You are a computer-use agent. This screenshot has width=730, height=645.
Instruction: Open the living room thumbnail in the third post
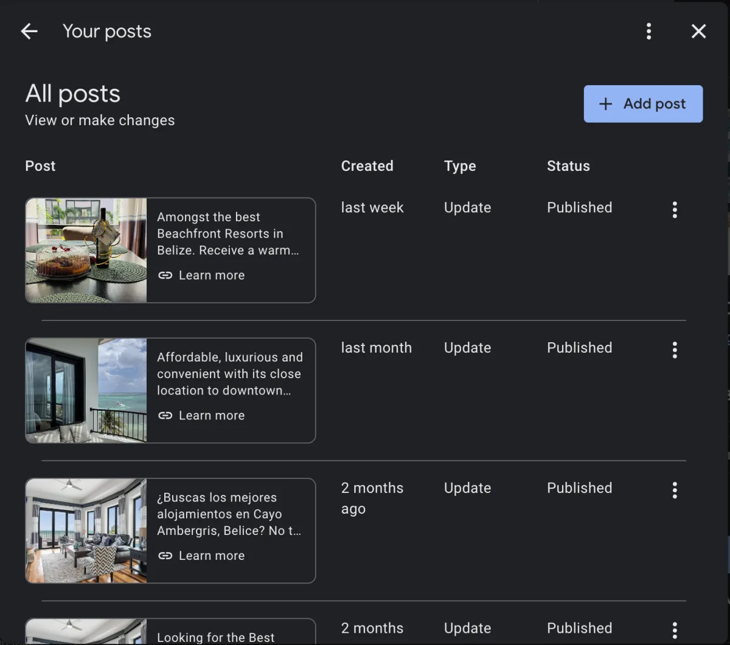[86, 531]
